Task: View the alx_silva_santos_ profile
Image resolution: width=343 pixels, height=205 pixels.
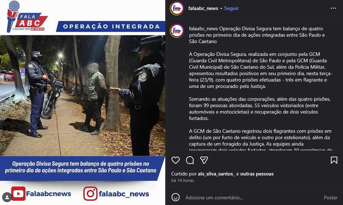Action: pyautogui.click(x=216, y=174)
